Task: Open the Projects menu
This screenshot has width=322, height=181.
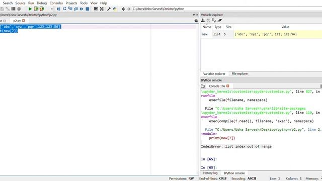Action: (x=71, y=3)
